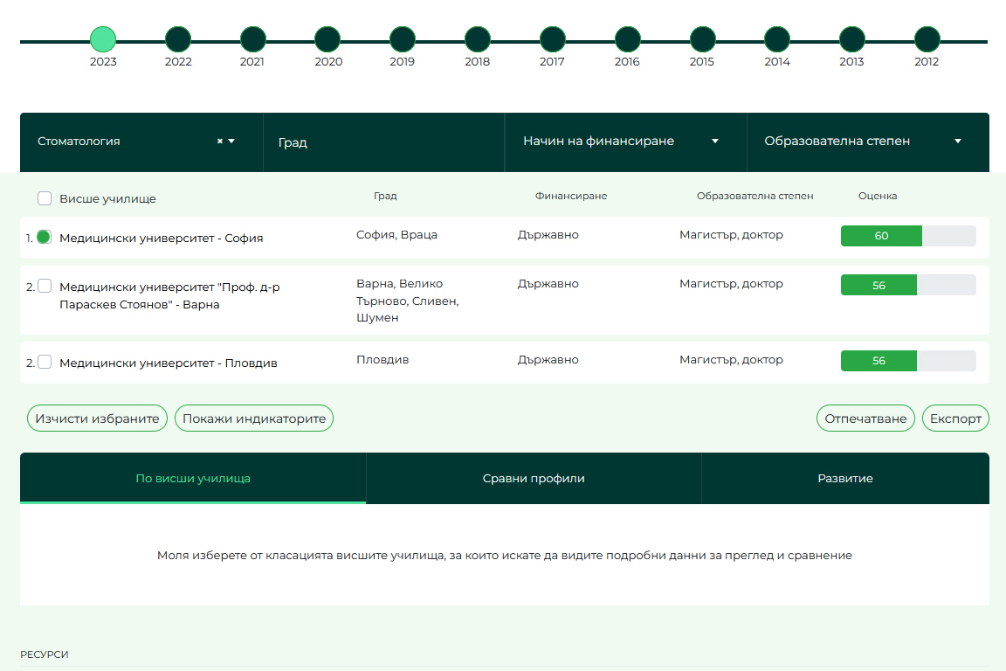This screenshot has width=1006, height=671.
Task: Click the score bar showing 60
Action: pos(908,236)
